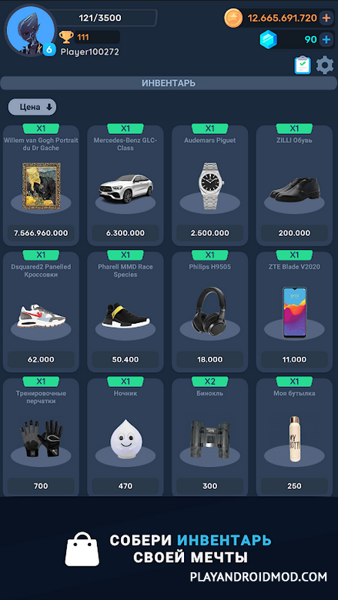The image size is (338, 600).
Task: Open the Mercedes-Benz GLC-Class item card
Action: click(x=125, y=185)
